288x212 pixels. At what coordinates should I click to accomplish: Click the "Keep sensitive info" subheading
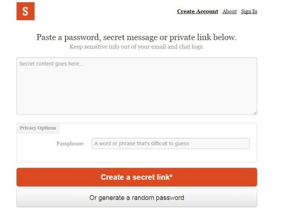tap(137, 47)
